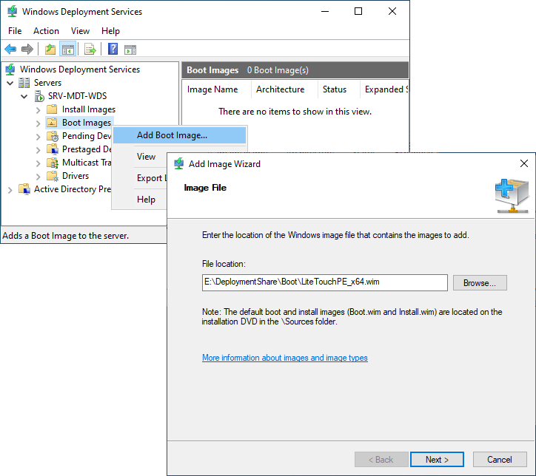Collapse the Servers tree node
The image size is (536, 476).
click(x=10, y=83)
